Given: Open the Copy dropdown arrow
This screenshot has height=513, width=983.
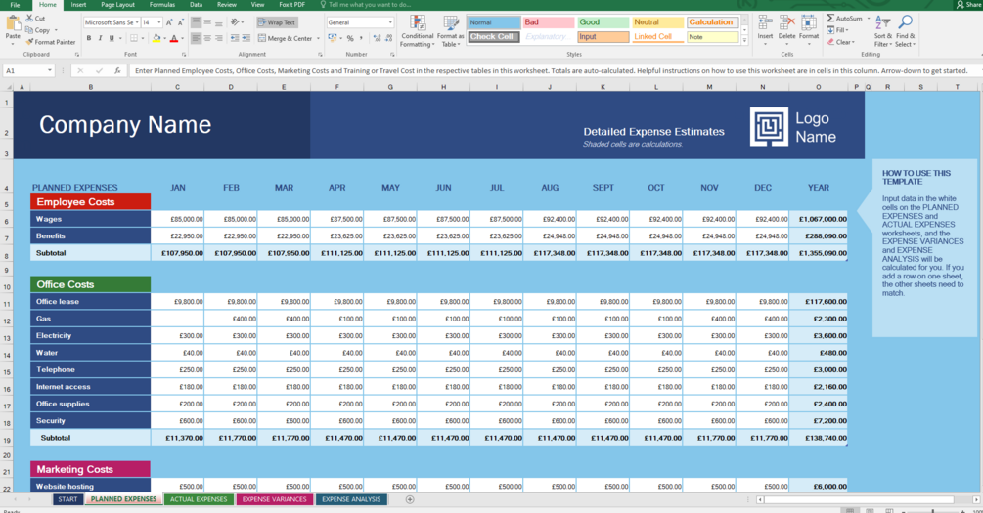Looking at the screenshot, I should tap(56, 30).
